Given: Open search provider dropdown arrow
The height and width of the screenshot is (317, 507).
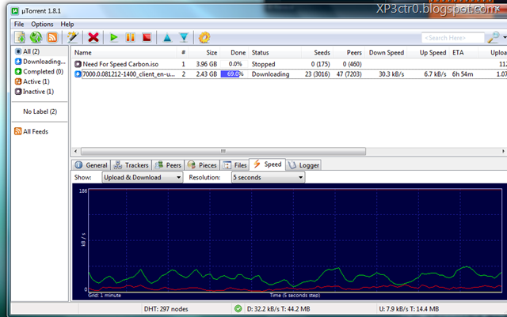Looking at the screenshot, I should click(505, 37).
